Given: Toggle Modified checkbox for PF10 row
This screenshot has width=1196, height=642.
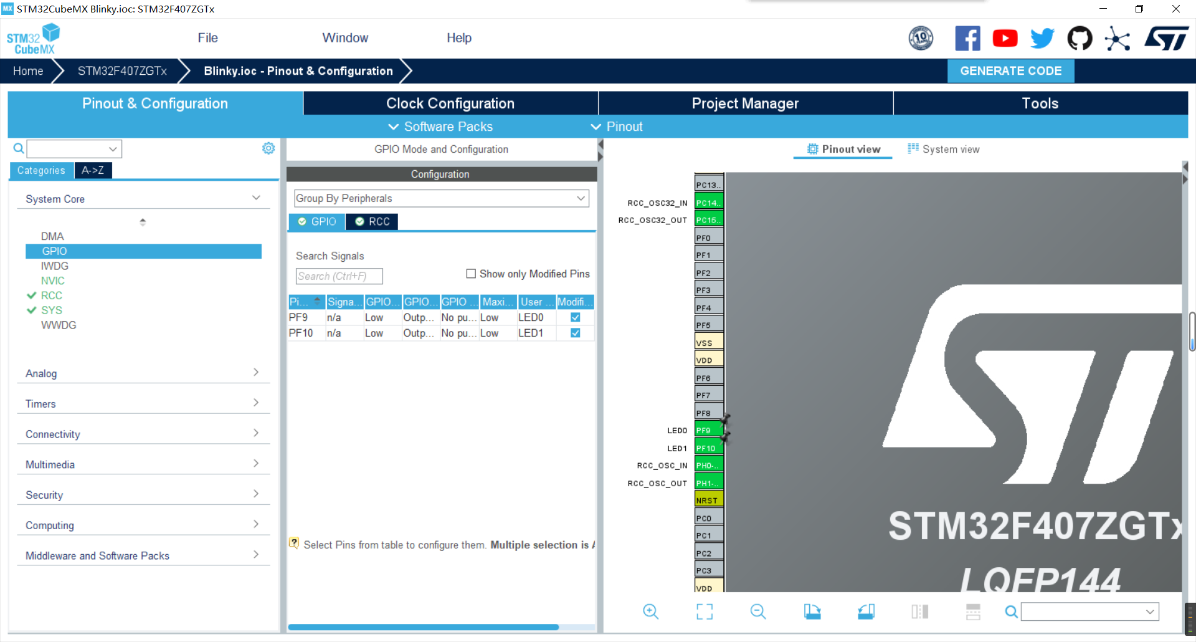Looking at the screenshot, I should [x=576, y=333].
